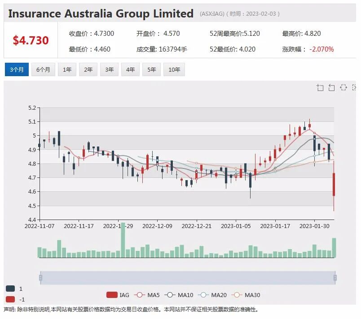This screenshot has width=361, height=319.
Task: Toggle the dark visual map piece labeled 1
Action: (x=10, y=289)
